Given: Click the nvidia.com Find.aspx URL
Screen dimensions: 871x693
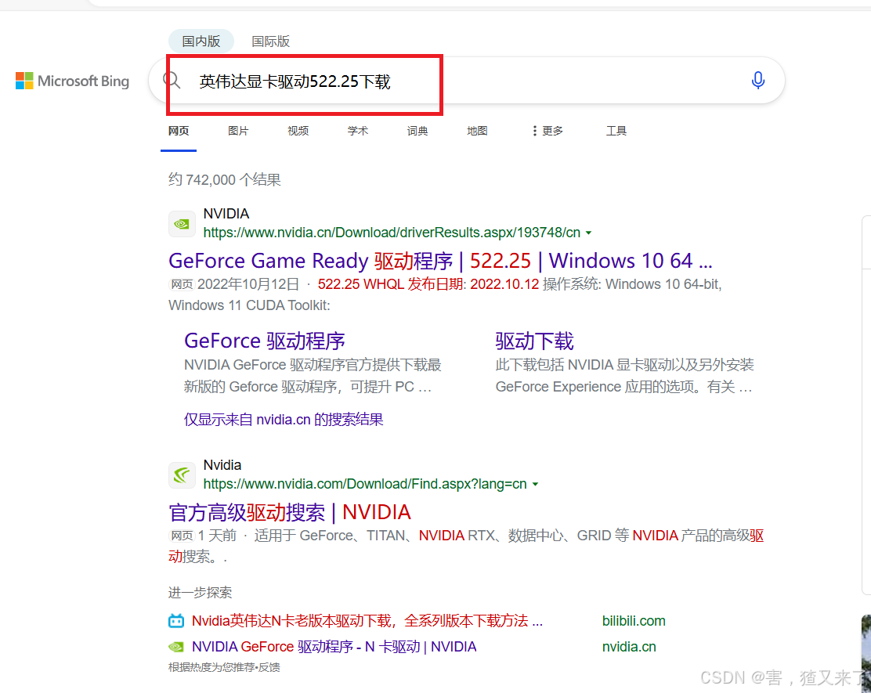Looking at the screenshot, I should tap(365, 484).
